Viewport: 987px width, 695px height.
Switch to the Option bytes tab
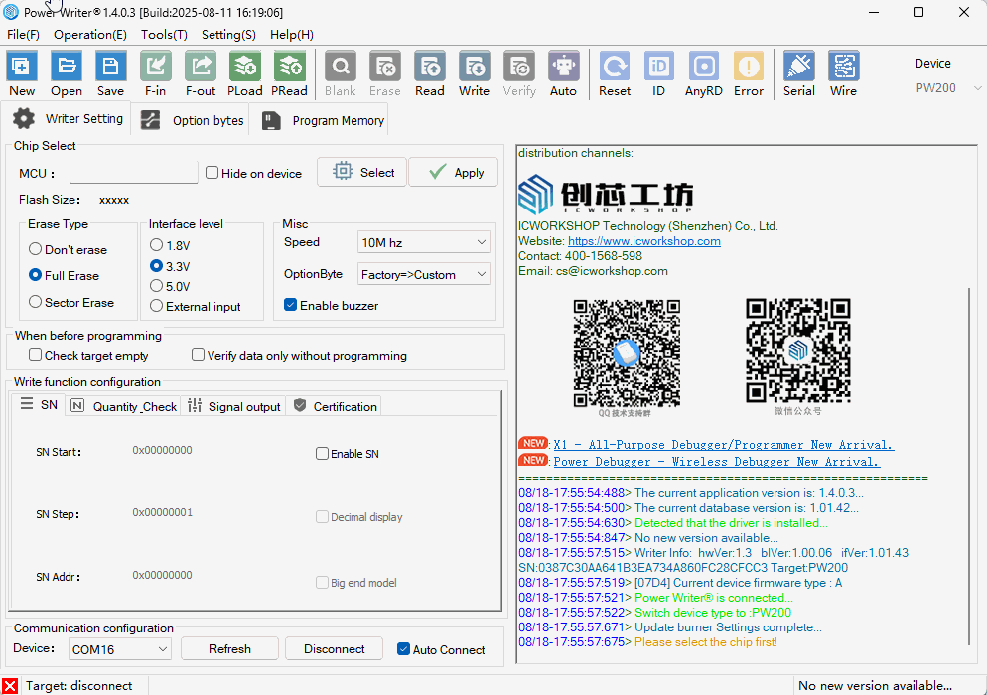191,120
